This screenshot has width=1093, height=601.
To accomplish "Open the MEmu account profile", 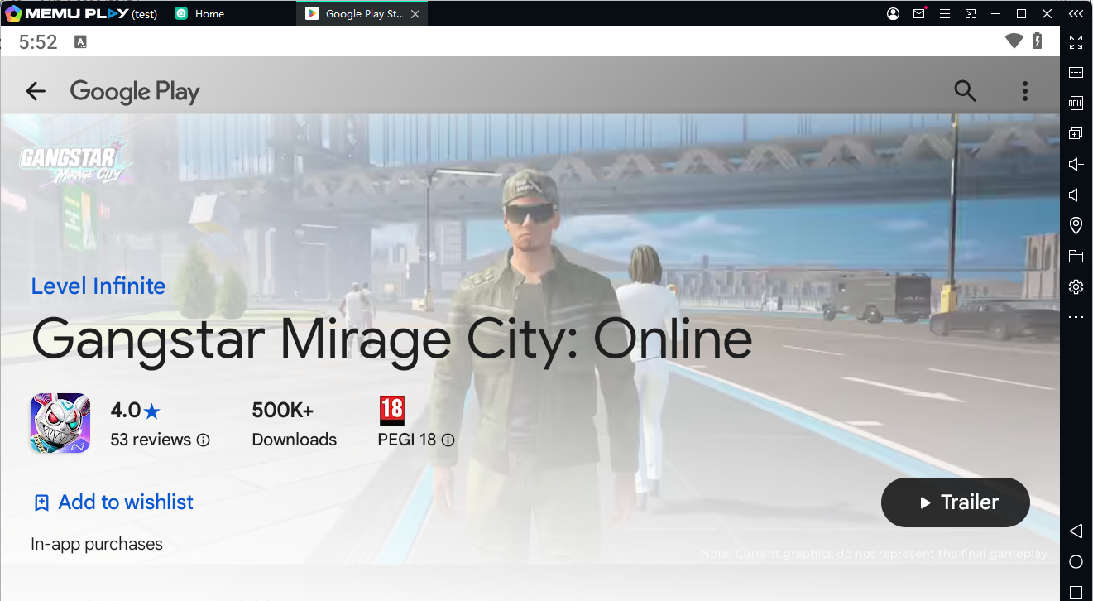I will point(894,14).
